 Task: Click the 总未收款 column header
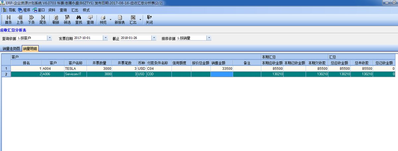(362, 63)
